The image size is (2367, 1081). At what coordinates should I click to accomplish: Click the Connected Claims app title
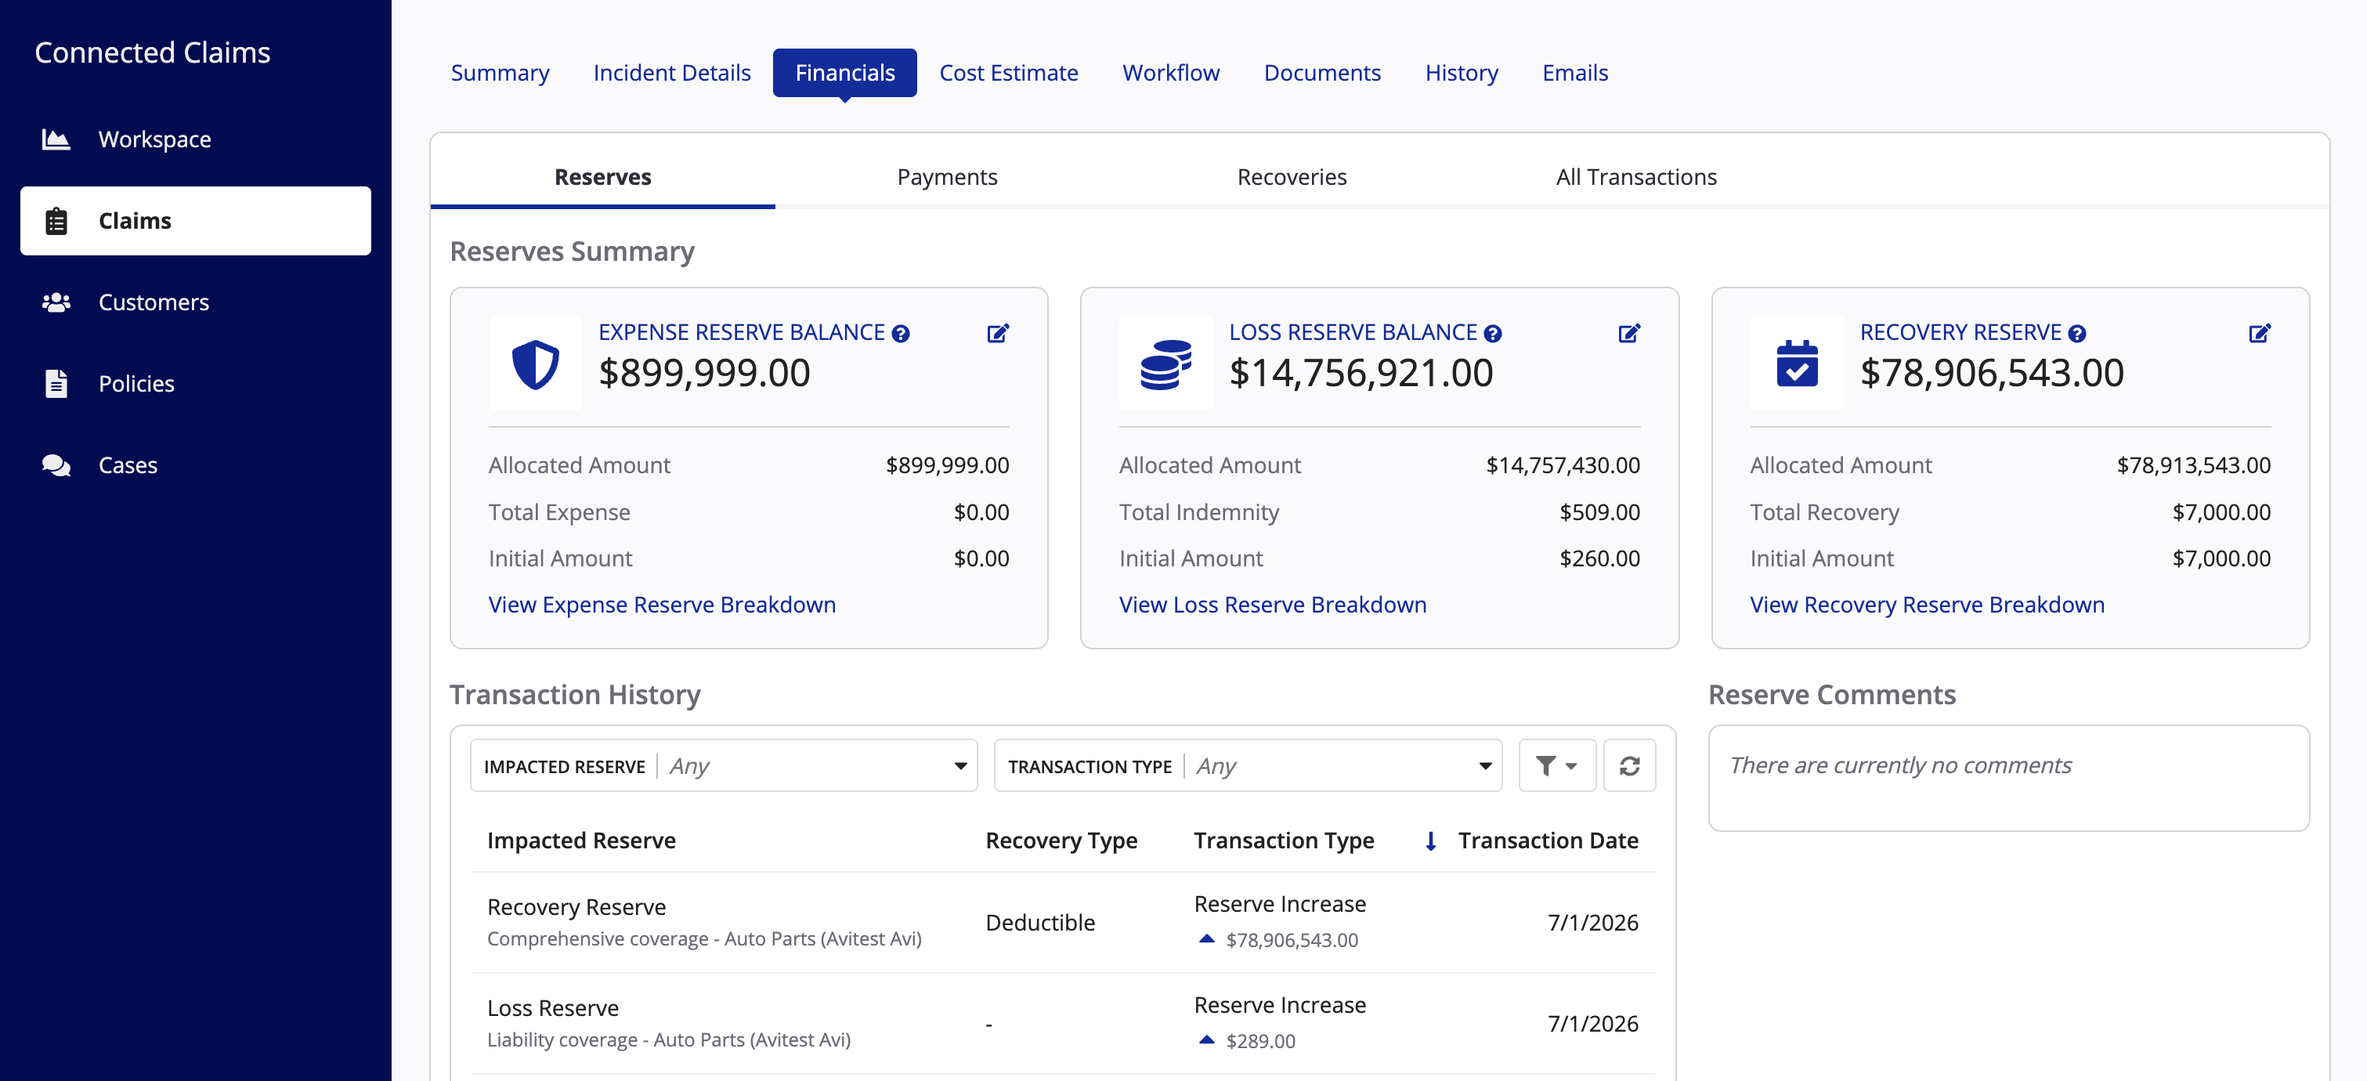[x=153, y=52]
